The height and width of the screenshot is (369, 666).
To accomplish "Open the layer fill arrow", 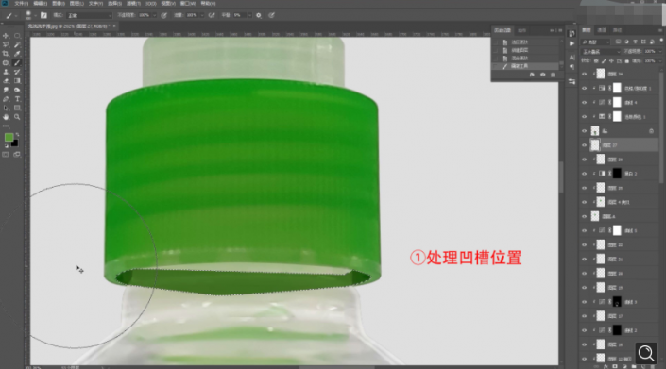I will coord(659,61).
